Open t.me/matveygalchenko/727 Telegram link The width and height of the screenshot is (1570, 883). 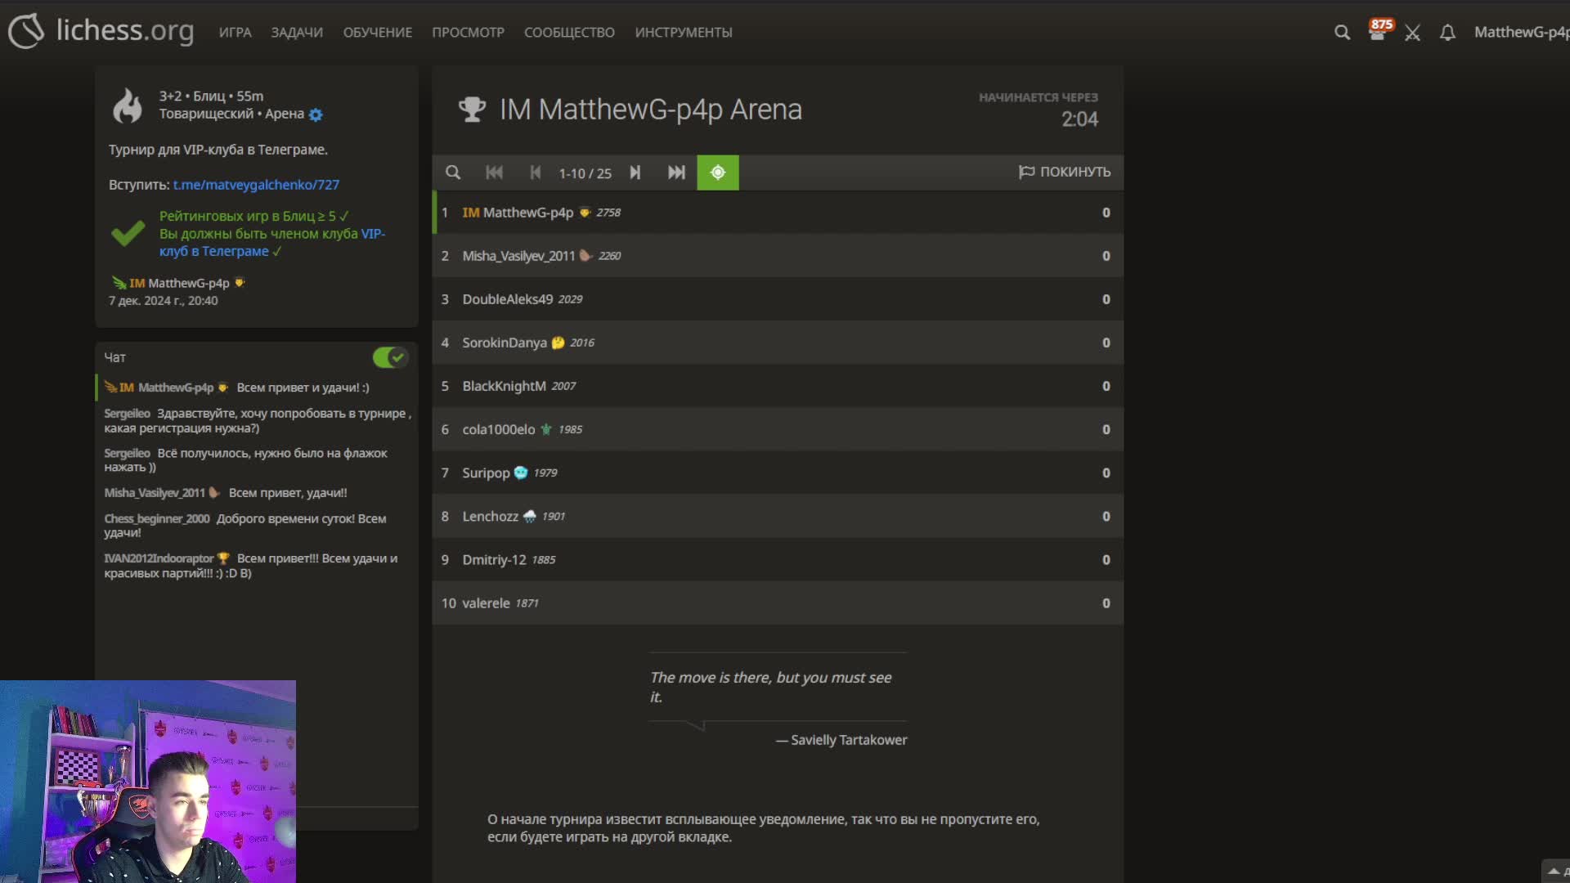pyautogui.click(x=256, y=185)
